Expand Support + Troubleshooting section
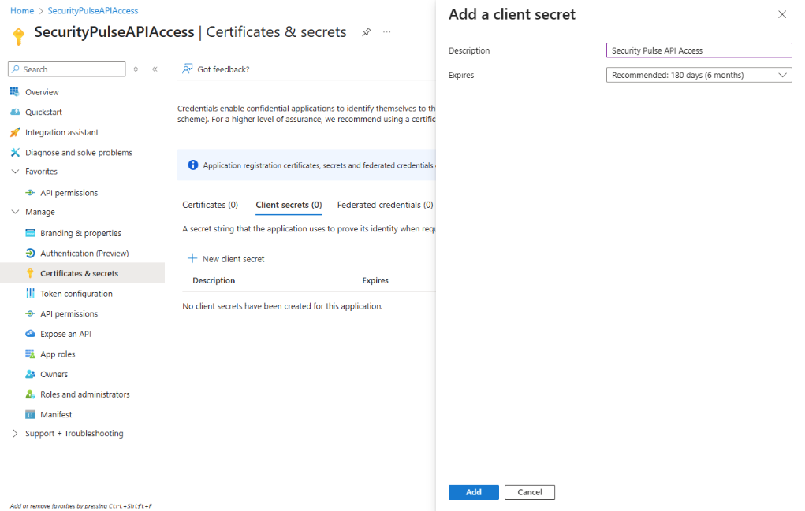 [x=15, y=433]
